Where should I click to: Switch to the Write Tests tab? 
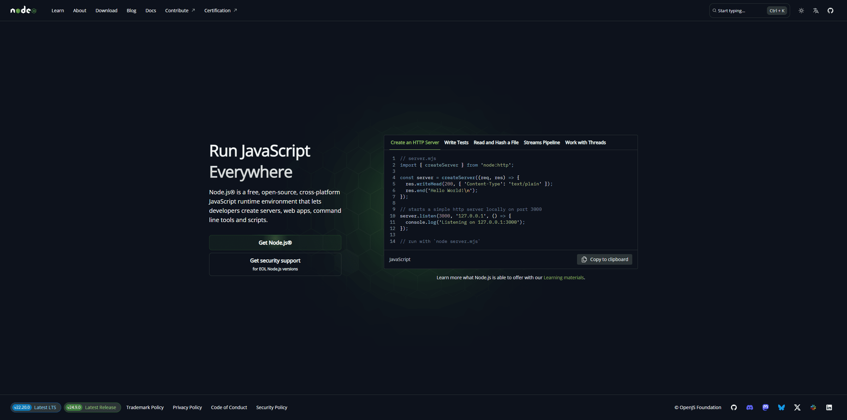[456, 142]
